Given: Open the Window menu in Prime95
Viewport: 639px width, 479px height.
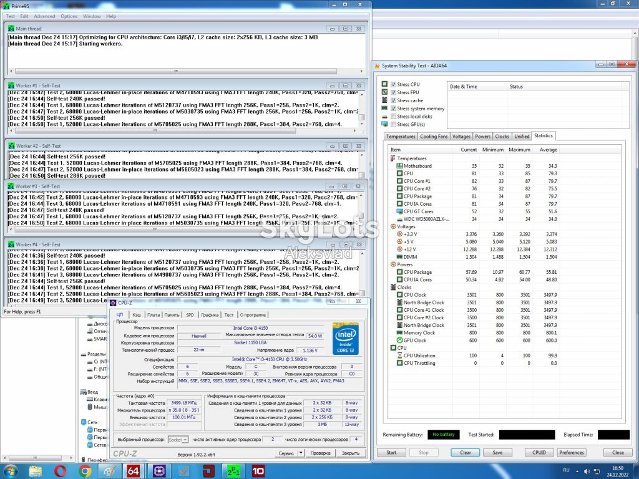Looking at the screenshot, I should click(x=92, y=16).
